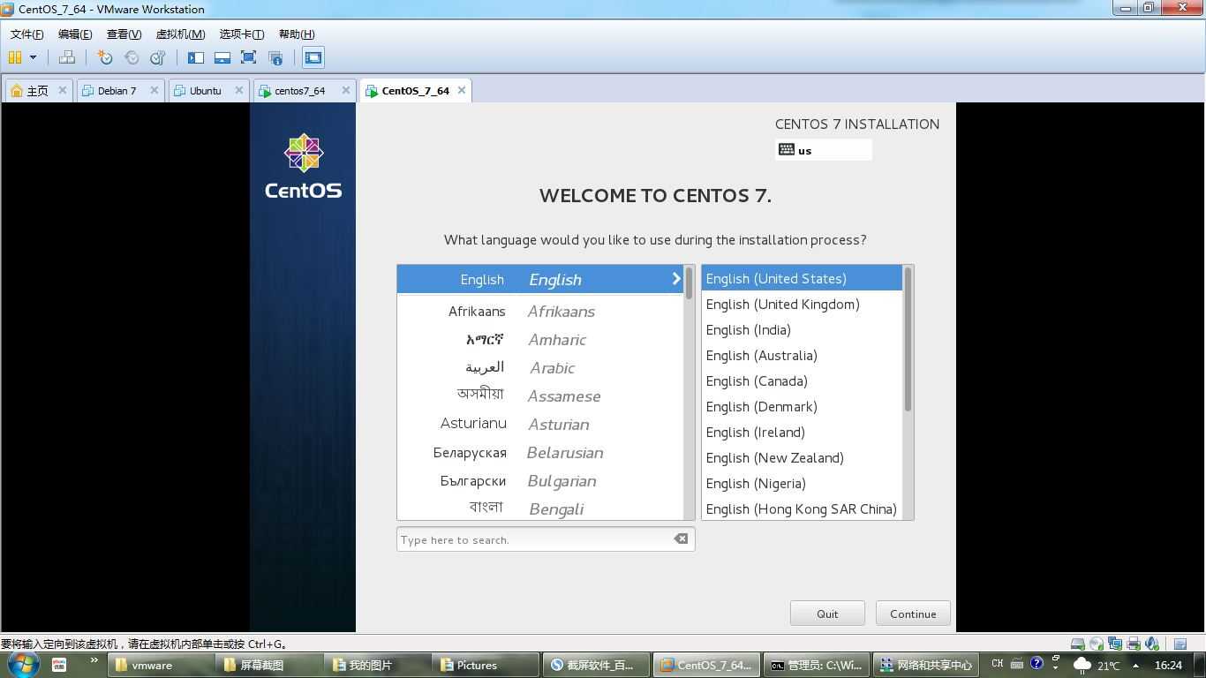Click the sound card status icon
The image size is (1206, 678).
pyautogui.click(x=1152, y=644)
